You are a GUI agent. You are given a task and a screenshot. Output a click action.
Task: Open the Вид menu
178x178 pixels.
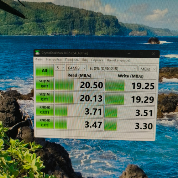click(x=85, y=60)
